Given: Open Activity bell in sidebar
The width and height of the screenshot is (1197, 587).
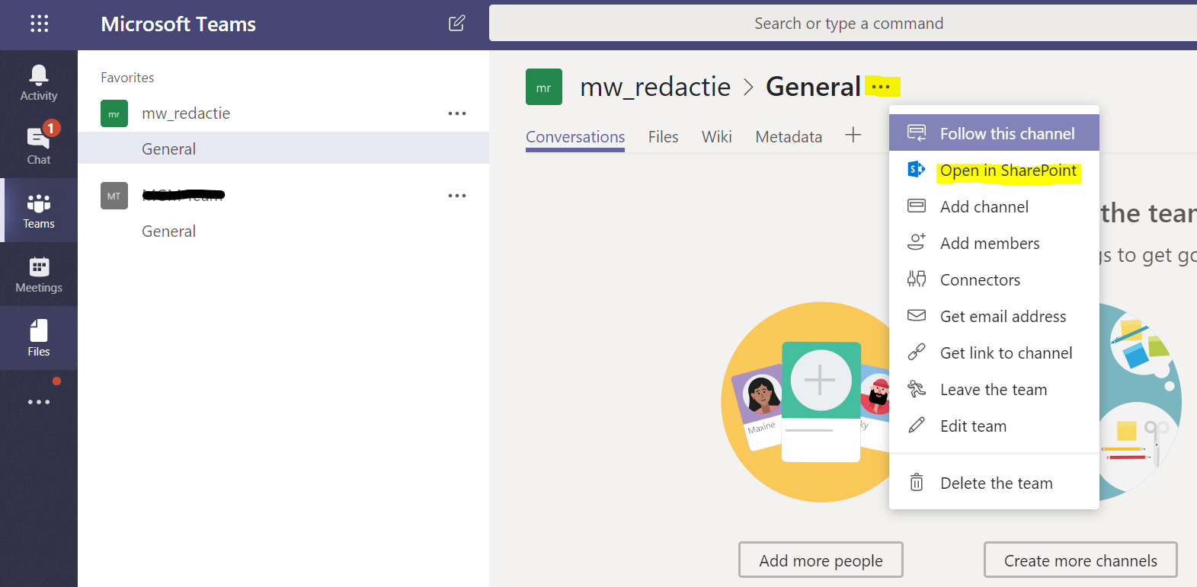Looking at the screenshot, I should pyautogui.click(x=39, y=83).
